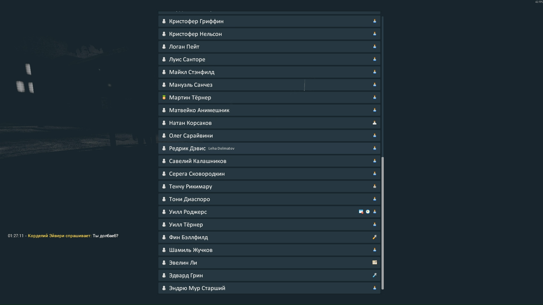Click the player list scrollbar thumb
This screenshot has height=305, width=543.
click(x=383, y=223)
